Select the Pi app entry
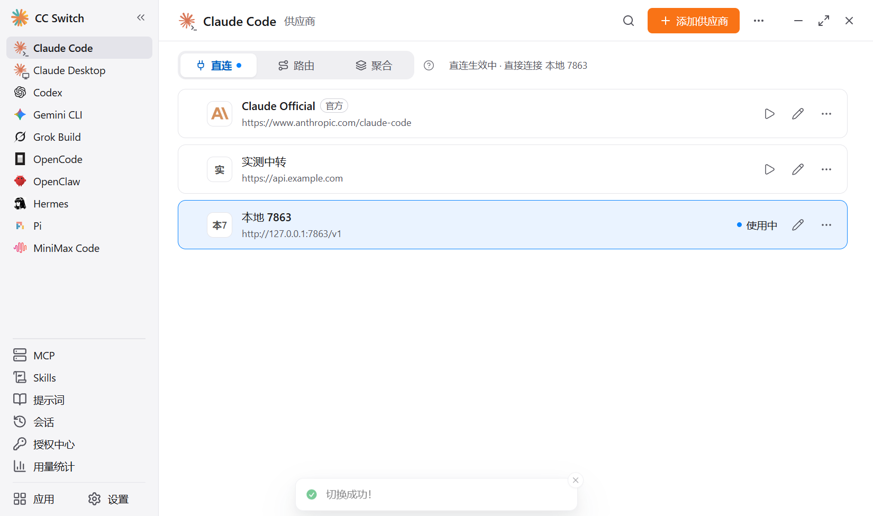This screenshot has width=873, height=516. [x=79, y=226]
